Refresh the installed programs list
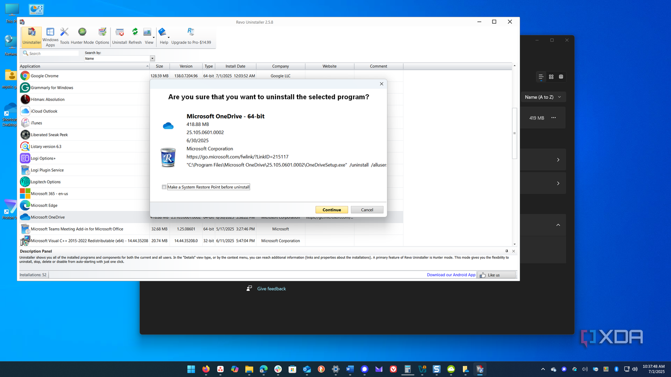The image size is (671, 377). point(135,36)
